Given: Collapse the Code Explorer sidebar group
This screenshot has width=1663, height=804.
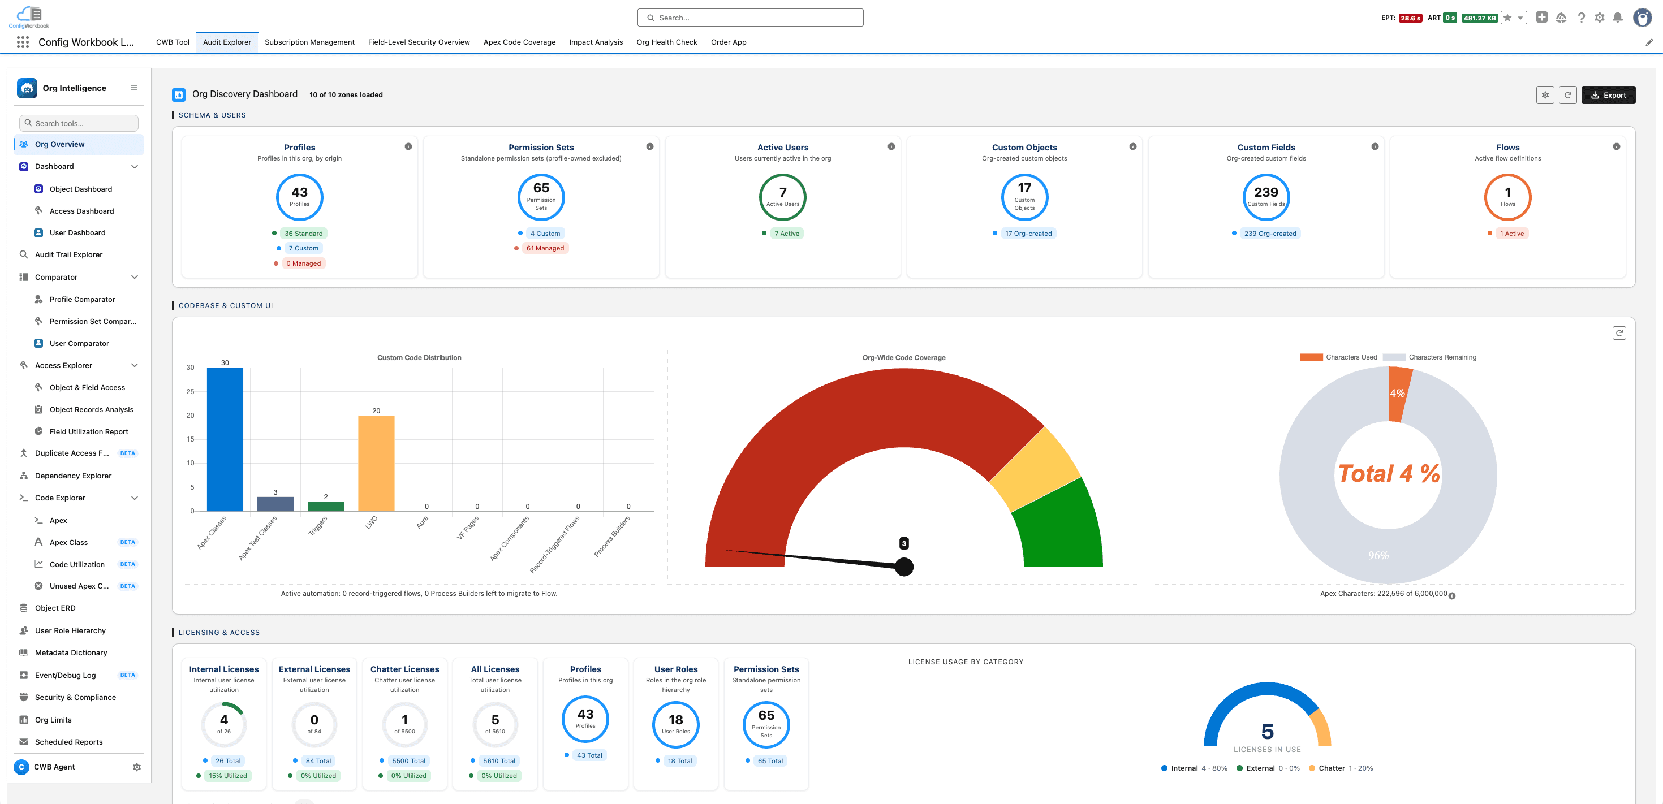Looking at the screenshot, I should [134, 498].
